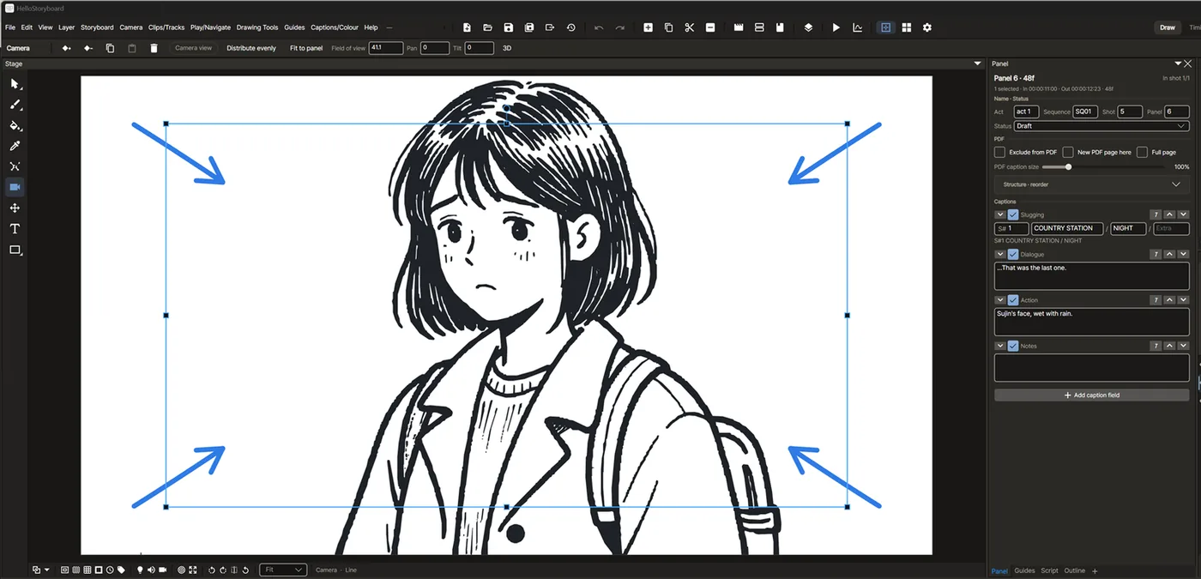Click the redo arrow

[x=619, y=27]
